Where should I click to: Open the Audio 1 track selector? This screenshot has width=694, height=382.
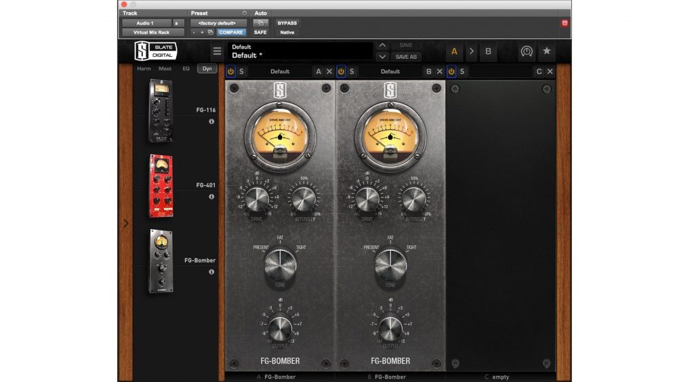point(146,23)
